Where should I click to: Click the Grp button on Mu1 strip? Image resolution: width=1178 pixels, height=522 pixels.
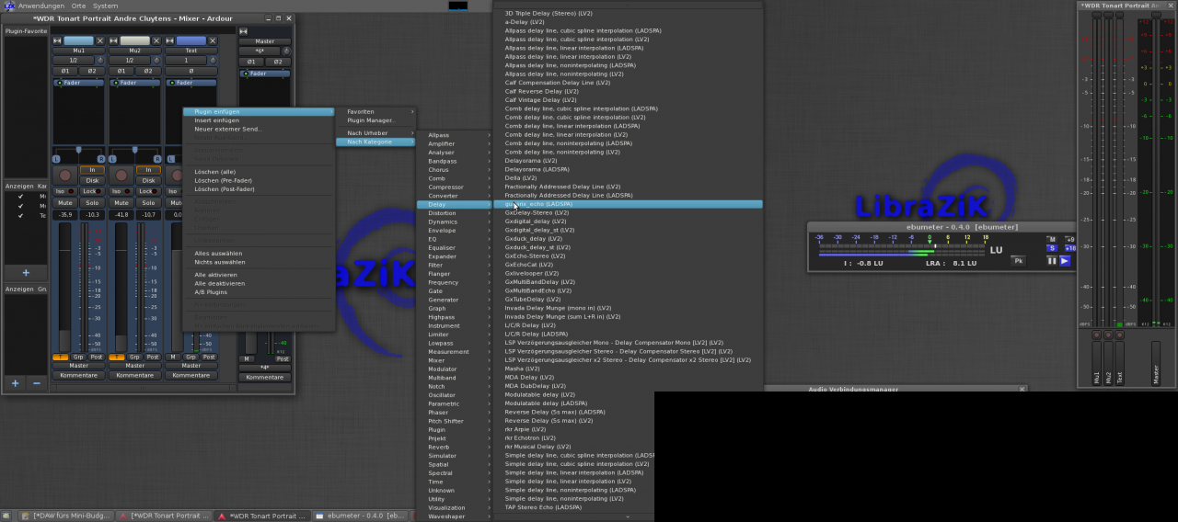click(78, 357)
